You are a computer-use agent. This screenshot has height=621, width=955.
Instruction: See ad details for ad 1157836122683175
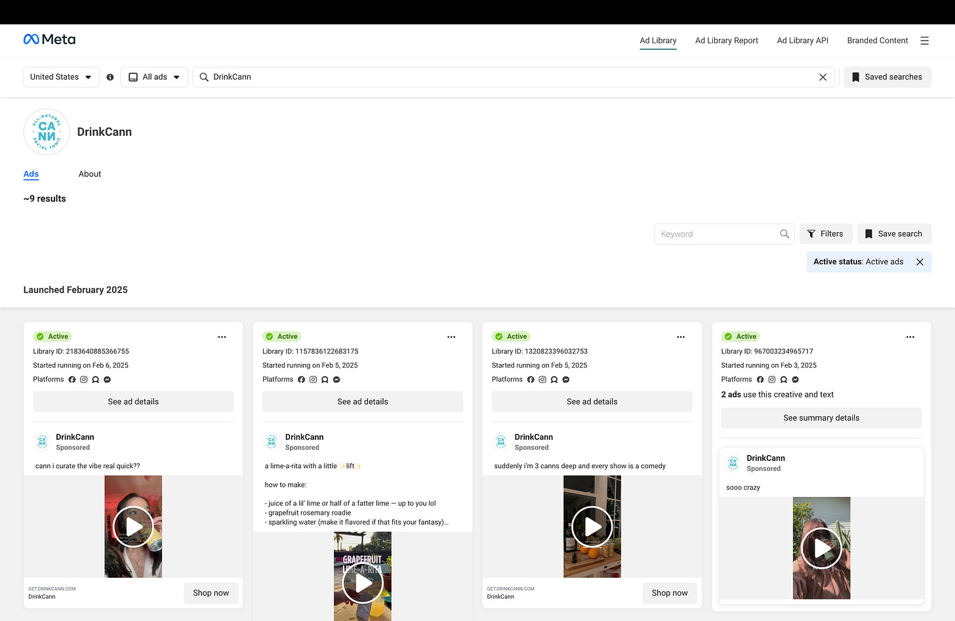pos(363,402)
